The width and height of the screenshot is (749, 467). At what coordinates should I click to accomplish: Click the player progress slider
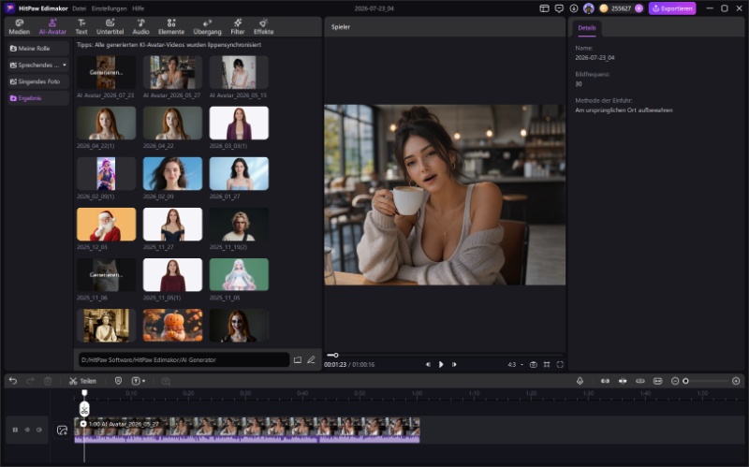(x=444, y=355)
